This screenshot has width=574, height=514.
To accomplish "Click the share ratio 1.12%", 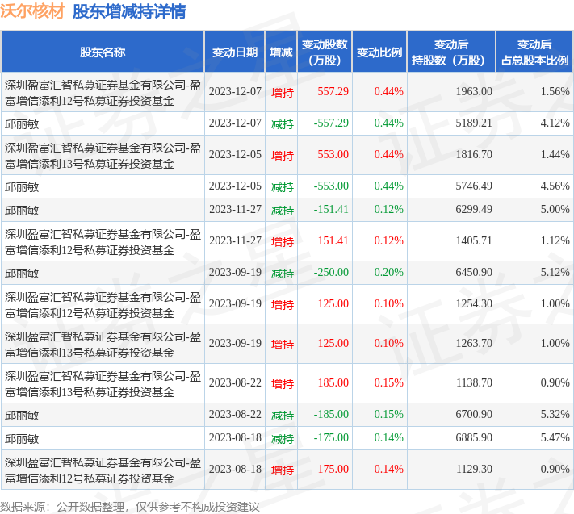I will click(x=555, y=240).
